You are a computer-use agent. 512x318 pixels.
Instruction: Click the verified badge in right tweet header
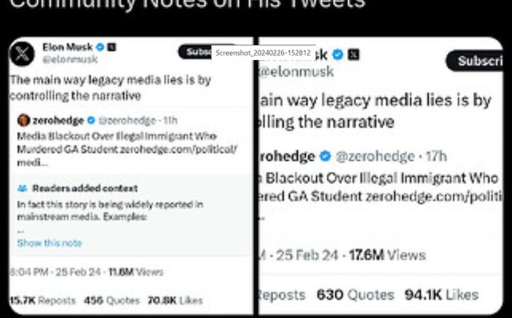338,53
